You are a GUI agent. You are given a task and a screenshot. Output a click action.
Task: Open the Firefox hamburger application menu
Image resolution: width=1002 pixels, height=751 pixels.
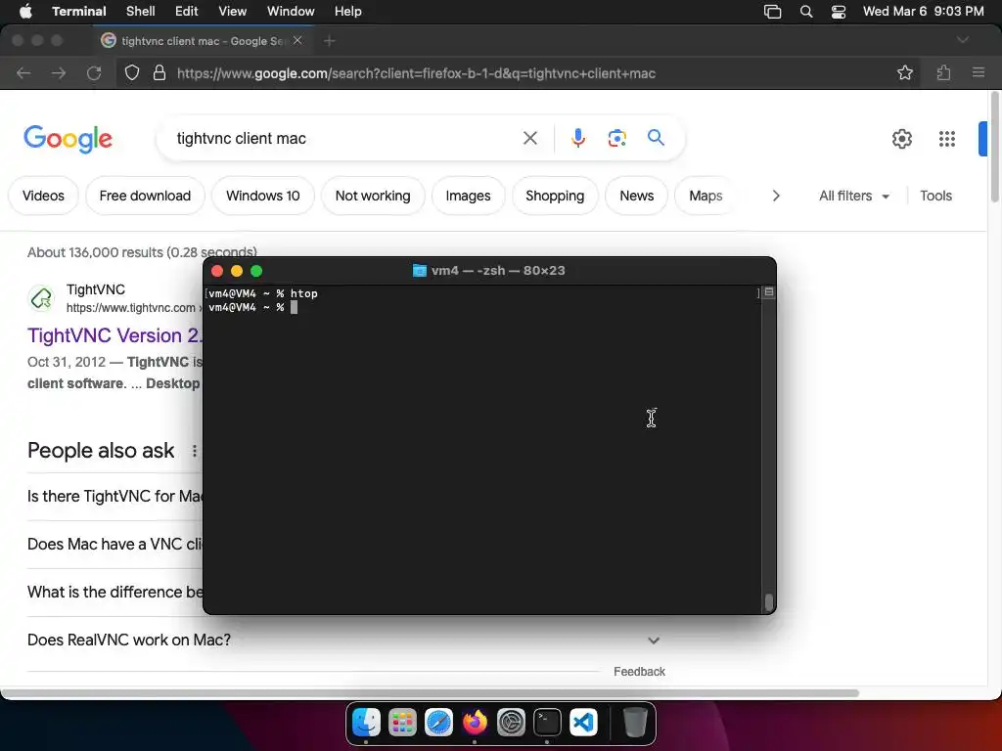(979, 72)
